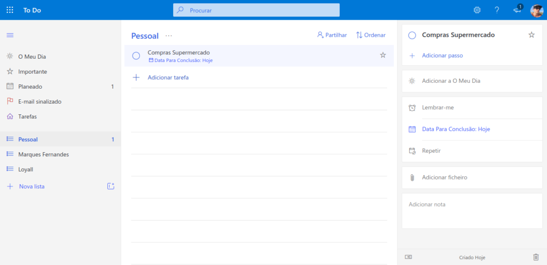Viewport: 547px width, 265px height.
Task: Click Adicionar a O Meu Dia
Action: tap(472, 81)
